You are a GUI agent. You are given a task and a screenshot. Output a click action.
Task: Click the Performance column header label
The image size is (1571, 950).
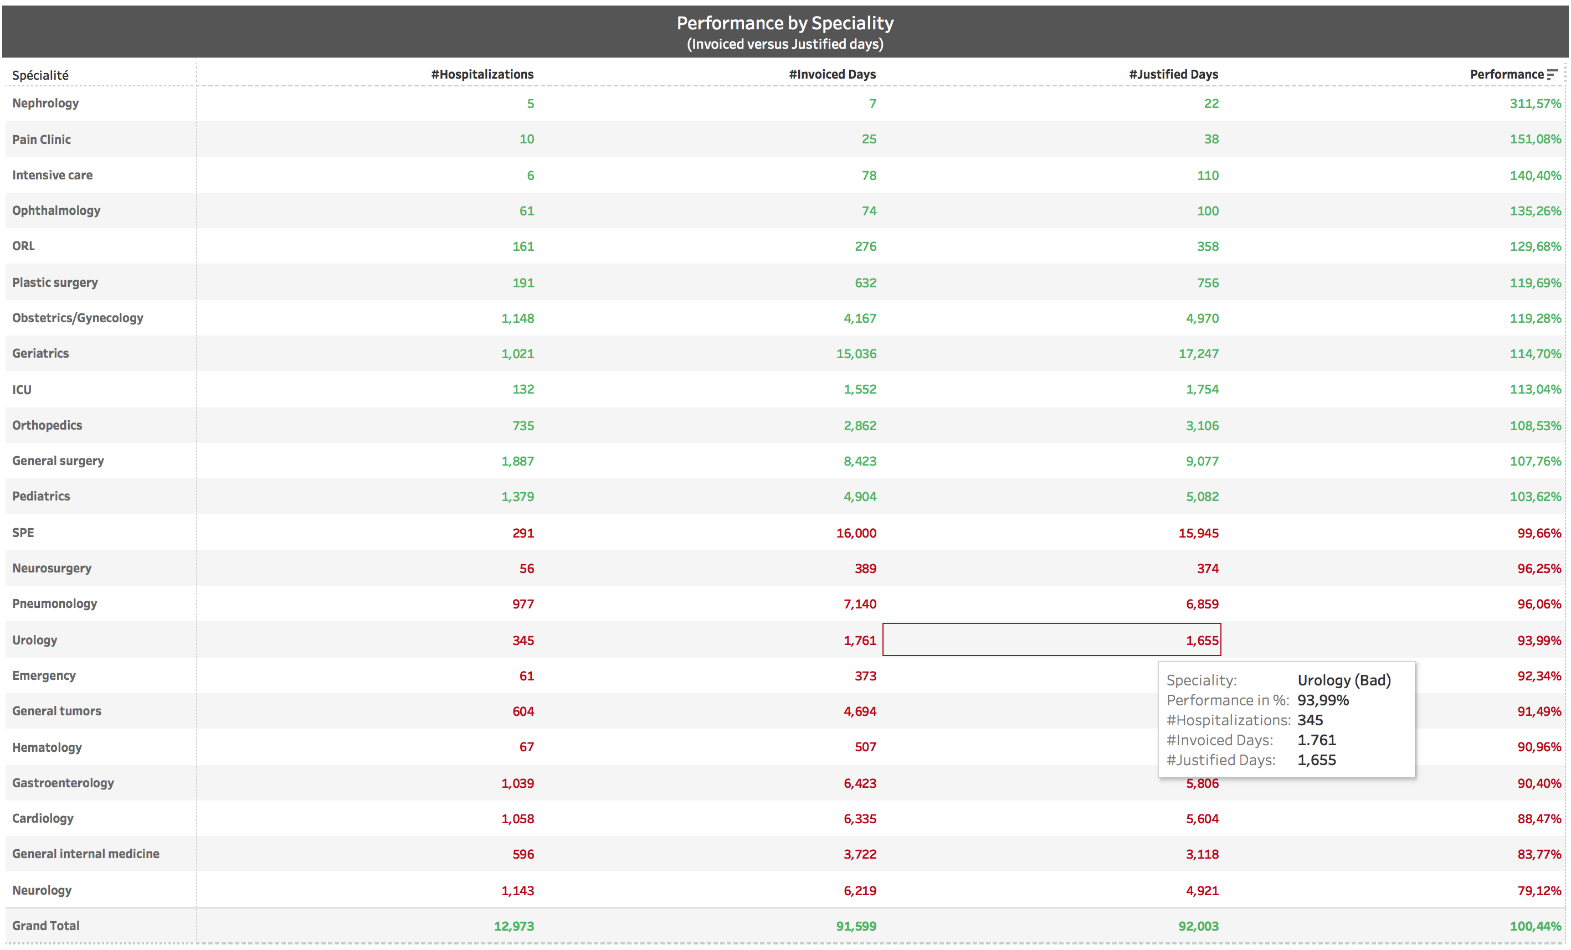pyautogui.click(x=1507, y=75)
